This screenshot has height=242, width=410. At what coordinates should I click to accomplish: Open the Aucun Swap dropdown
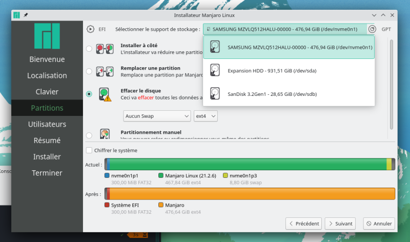157,116
